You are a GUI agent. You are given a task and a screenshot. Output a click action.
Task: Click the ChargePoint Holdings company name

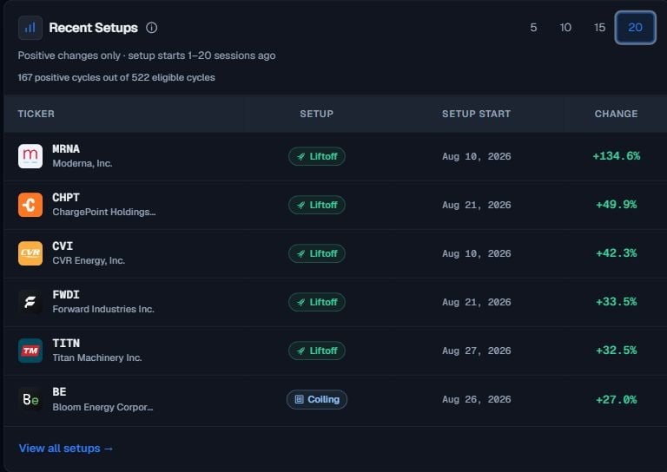click(104, 212)
